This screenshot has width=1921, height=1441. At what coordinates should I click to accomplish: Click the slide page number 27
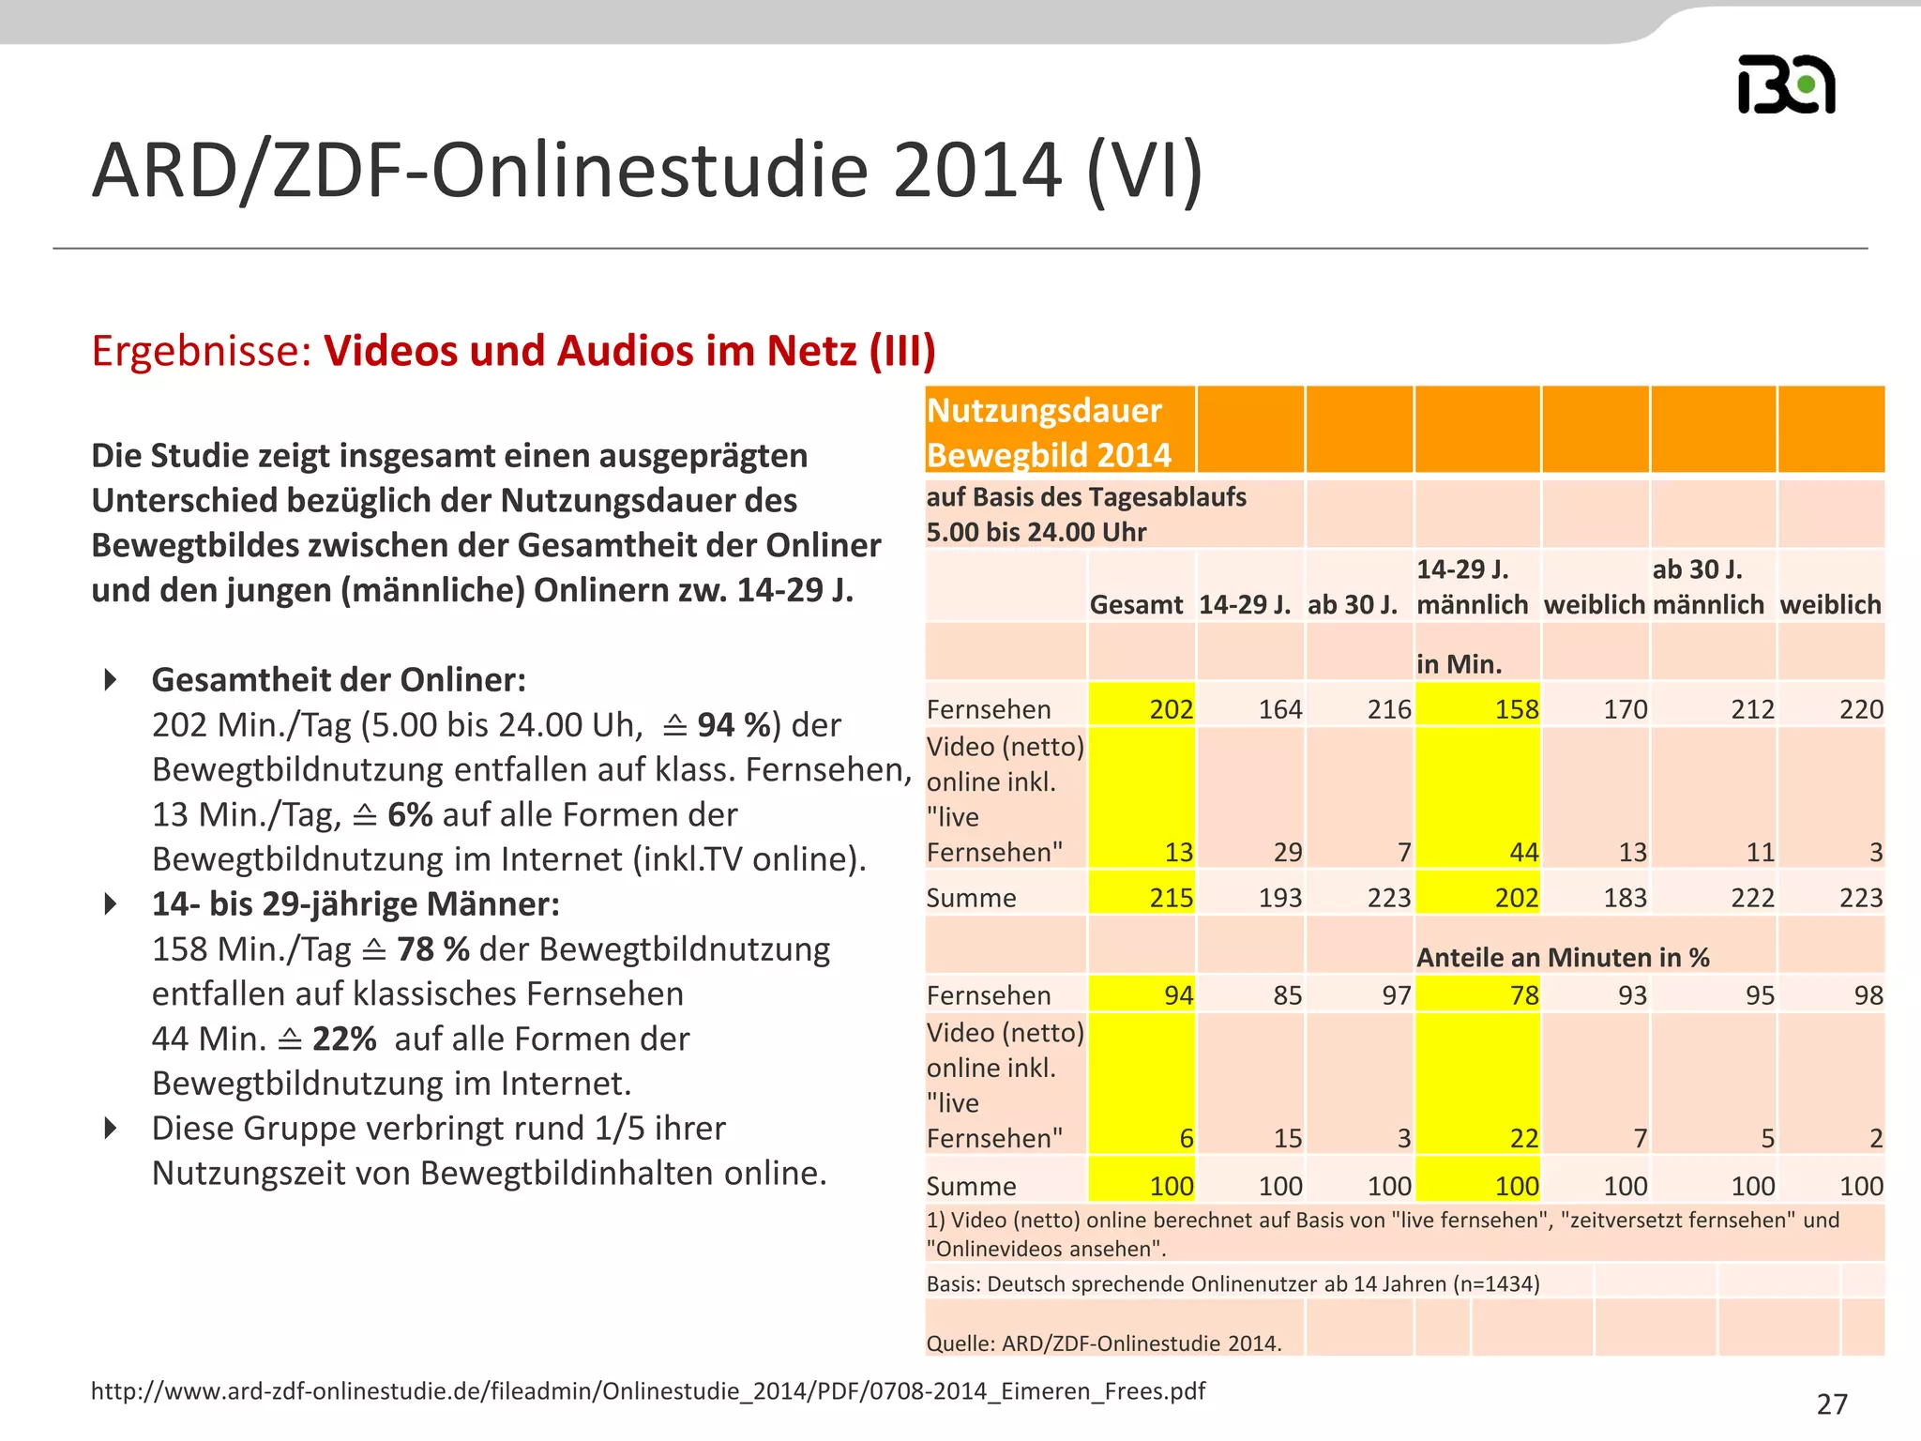1832,1403
